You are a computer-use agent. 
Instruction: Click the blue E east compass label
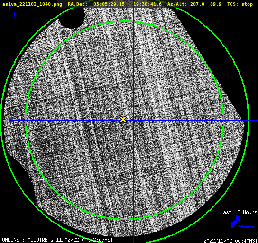[16, 15]
